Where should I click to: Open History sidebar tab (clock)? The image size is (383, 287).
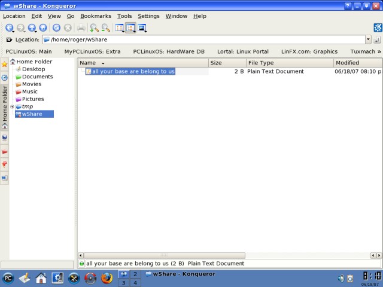click(4, 78)
